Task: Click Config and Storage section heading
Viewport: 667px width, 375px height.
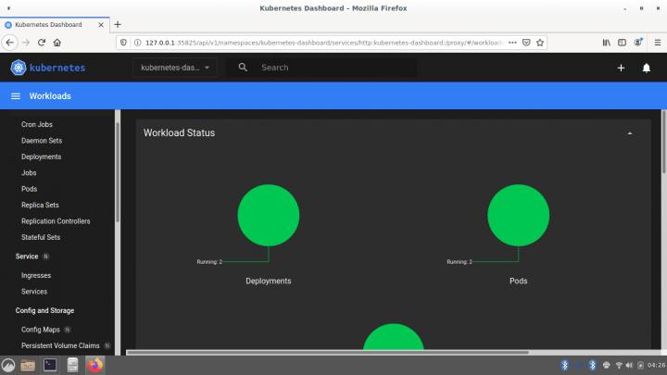Action: click(x=44, y=311)
